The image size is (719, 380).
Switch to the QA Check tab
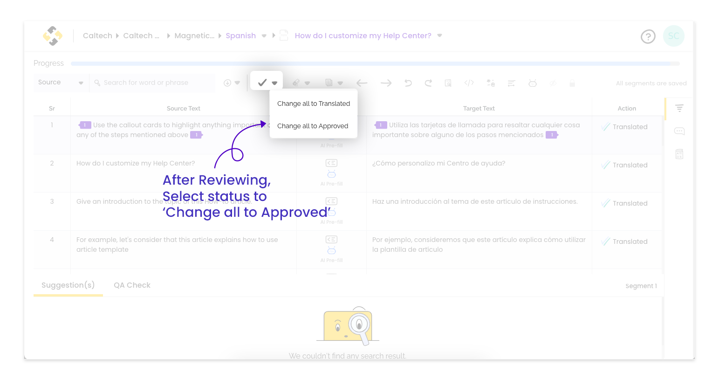tap(132, 285)
